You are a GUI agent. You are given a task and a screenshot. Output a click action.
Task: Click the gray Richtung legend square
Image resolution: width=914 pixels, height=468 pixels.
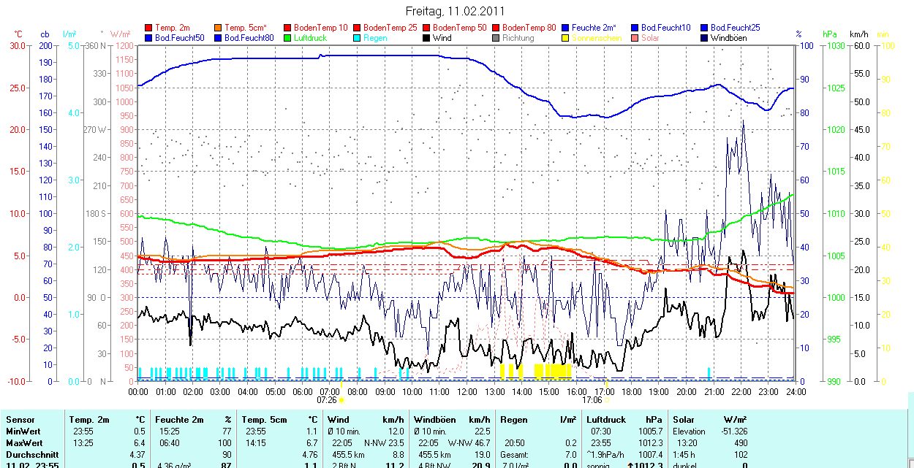tap(496, 37)
